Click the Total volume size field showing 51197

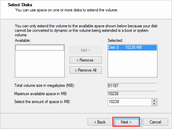[133, 86]
